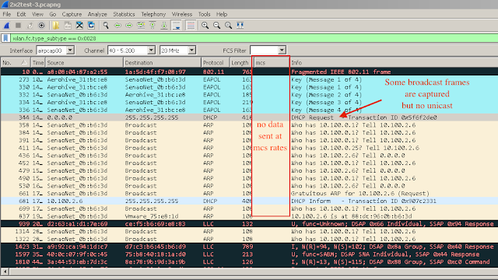Open Capture options circular icon
The image size is (498, 280).
tap(41, 26)
